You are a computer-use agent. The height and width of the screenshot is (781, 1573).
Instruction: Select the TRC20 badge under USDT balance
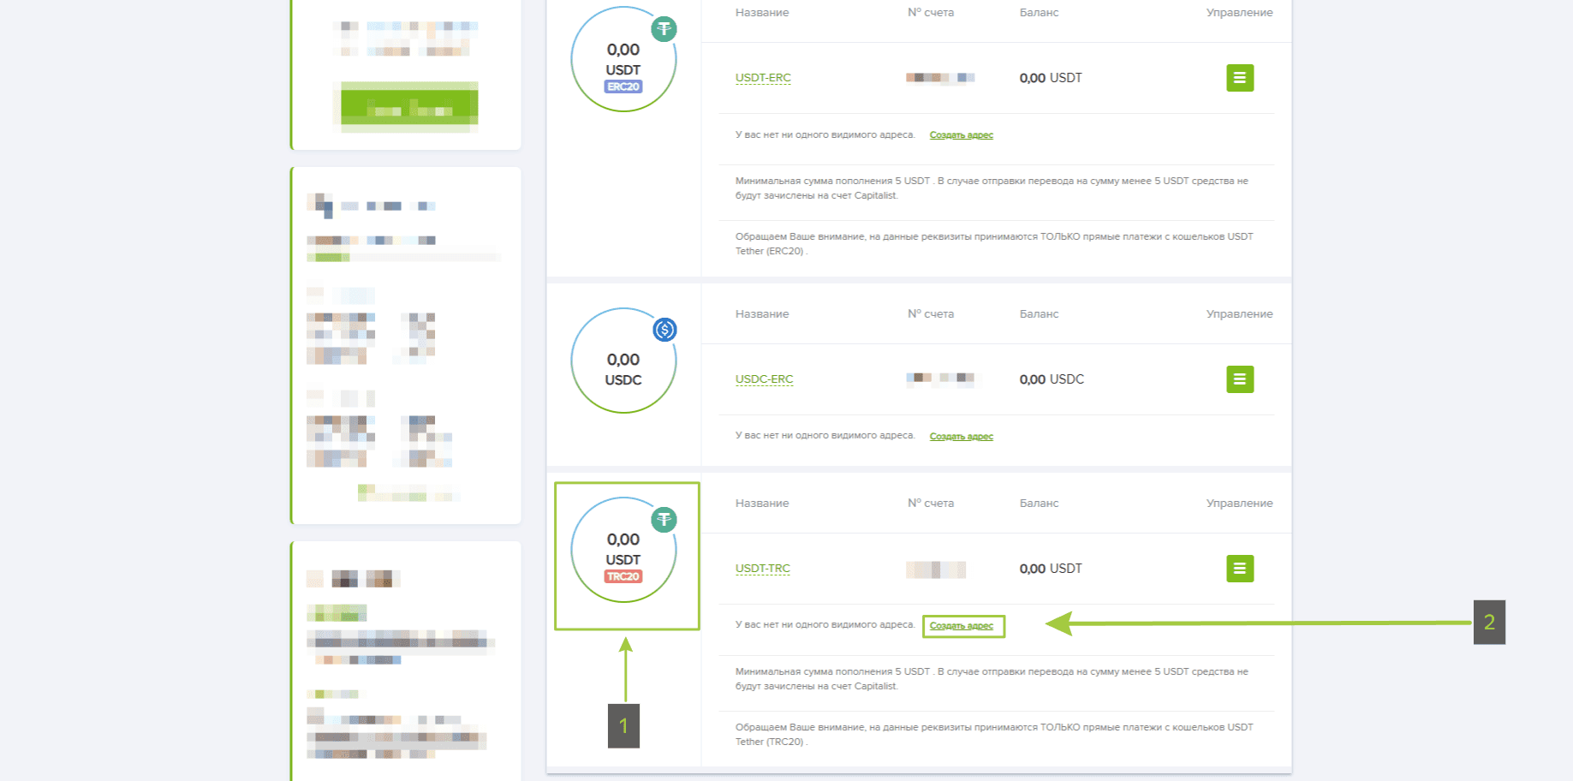point(623,576)
